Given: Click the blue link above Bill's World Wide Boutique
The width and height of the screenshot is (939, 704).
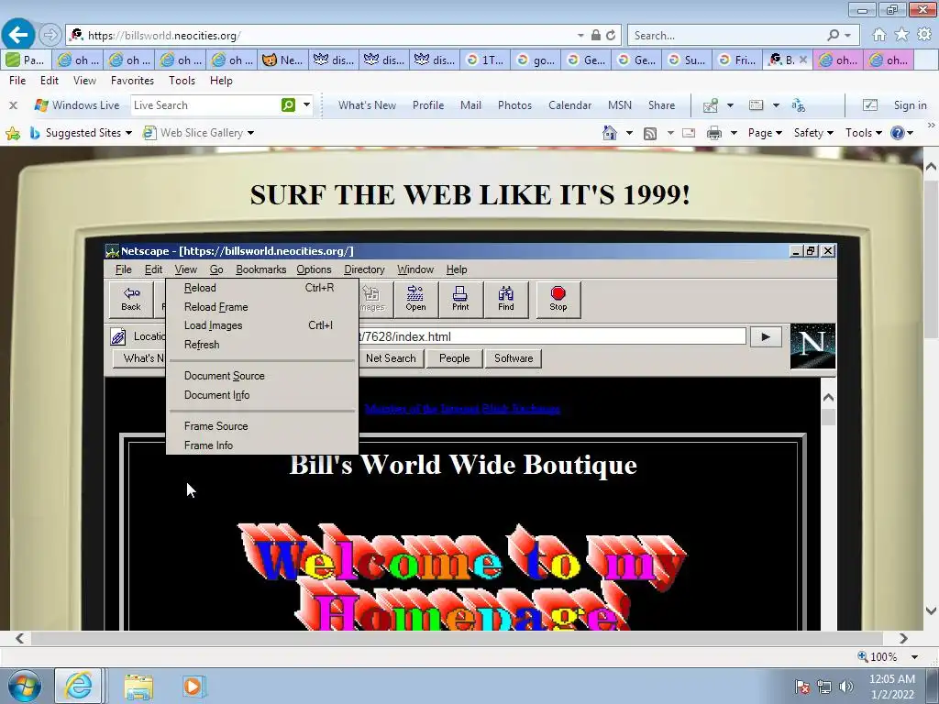Looking at the screenshot, I should (462, 409).
